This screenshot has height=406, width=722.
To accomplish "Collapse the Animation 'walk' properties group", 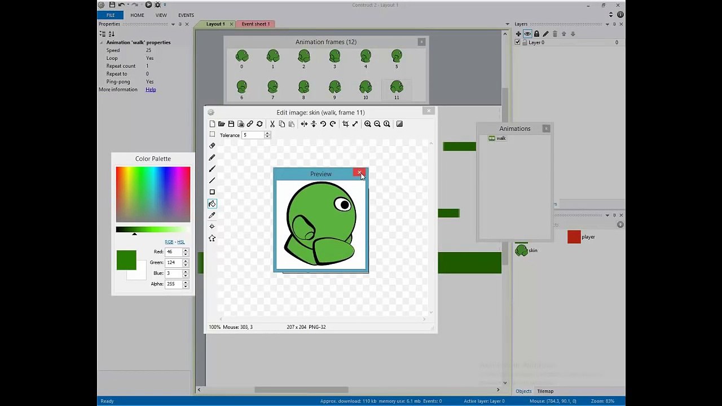I will [102, 42].
